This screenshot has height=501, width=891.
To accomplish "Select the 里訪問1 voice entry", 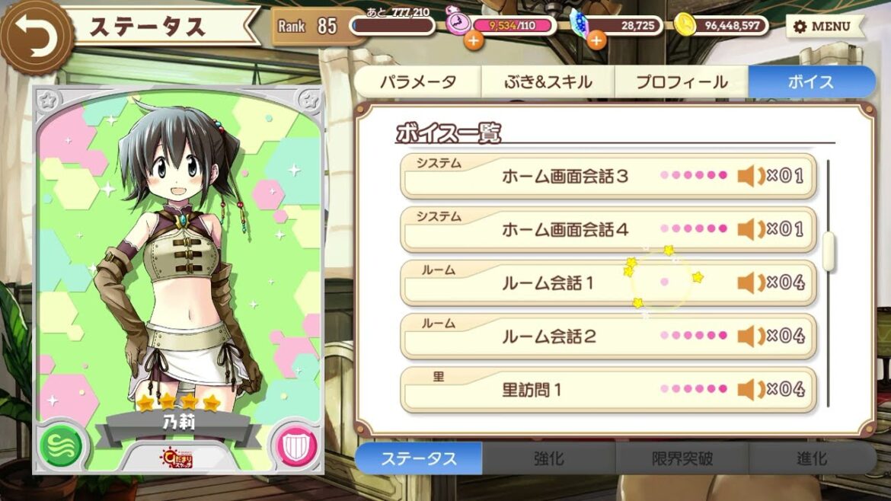I will click(x=608, y=390).
